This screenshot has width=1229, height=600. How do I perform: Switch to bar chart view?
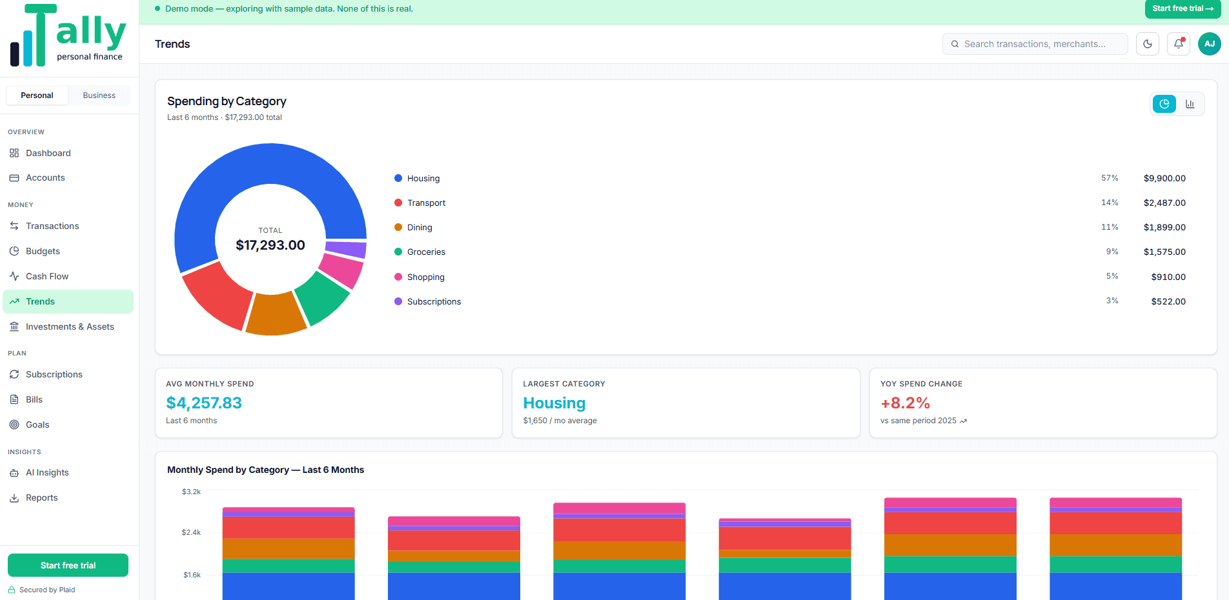(1190, 104)
